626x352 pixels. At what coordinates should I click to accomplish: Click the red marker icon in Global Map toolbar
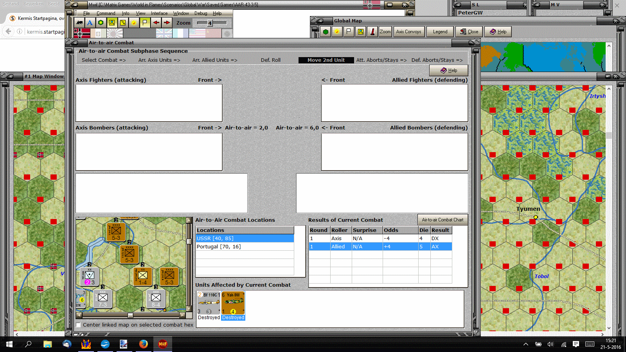coord(372,32)
